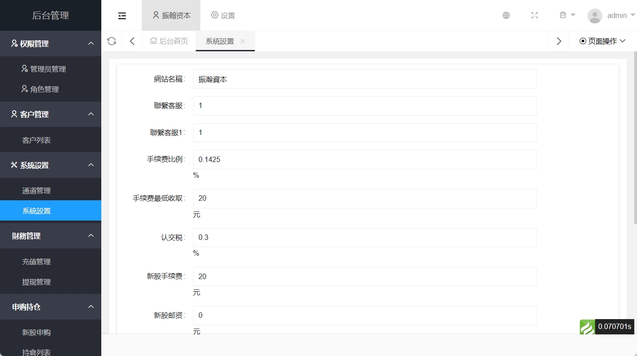637x356 pixels.
Task: Open 充值管理 in the sidebar
Action: click(50, 261)
